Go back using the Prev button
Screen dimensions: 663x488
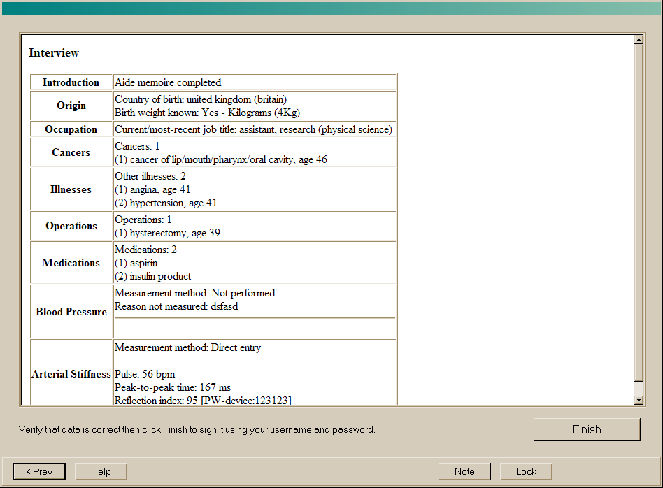(39, 471)
